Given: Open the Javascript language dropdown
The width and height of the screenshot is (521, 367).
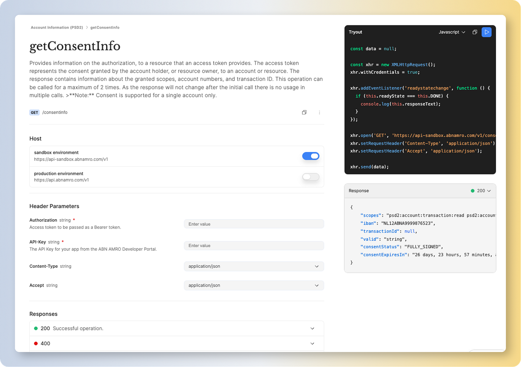Looking at the screenshot, I should pyautogui.click(x=452, y=32).
